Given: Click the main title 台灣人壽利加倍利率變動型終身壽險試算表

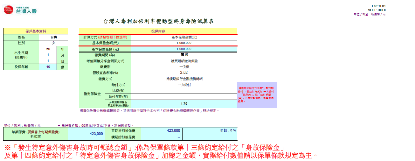Looking at the screenshot, I should pos(159,21).
